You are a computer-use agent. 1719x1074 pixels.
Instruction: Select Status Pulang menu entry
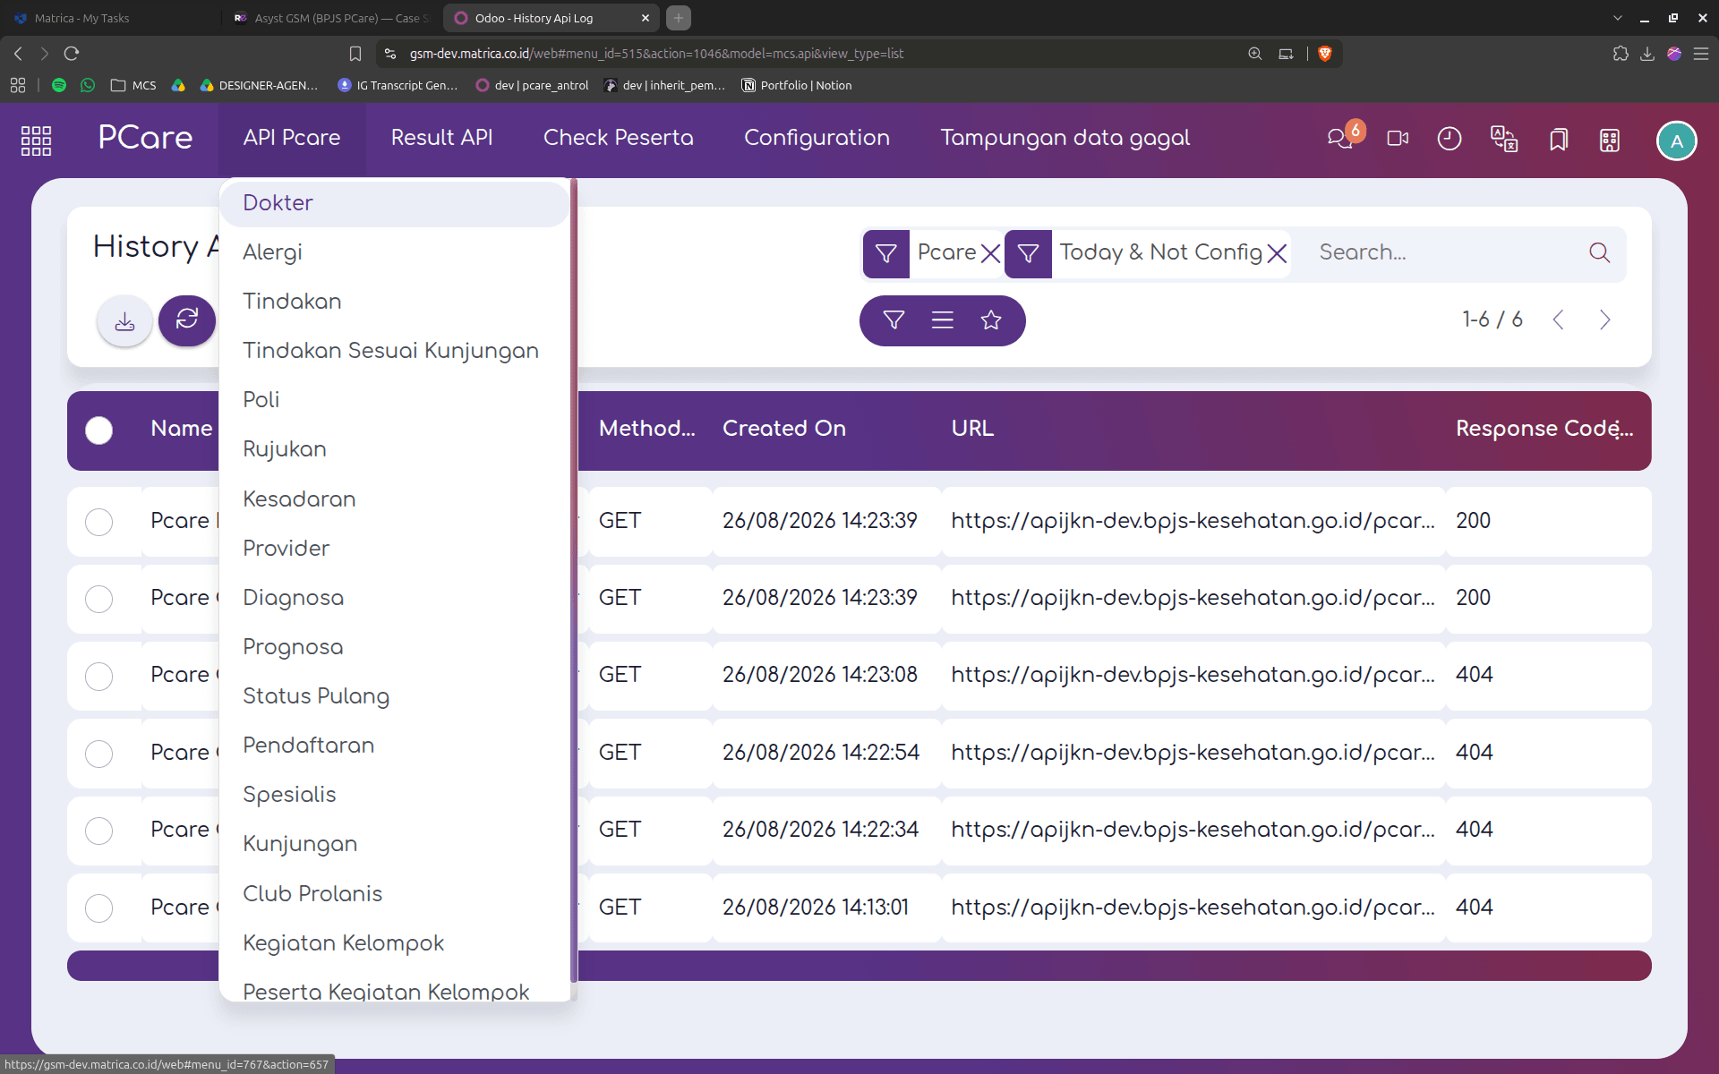[394, 696]
